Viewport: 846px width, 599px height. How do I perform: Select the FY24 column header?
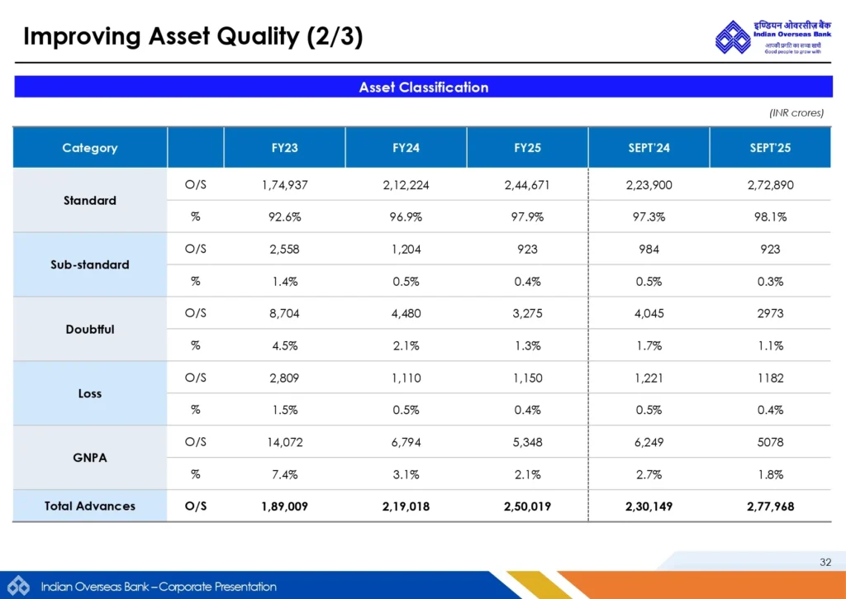(x=406, y=148)
